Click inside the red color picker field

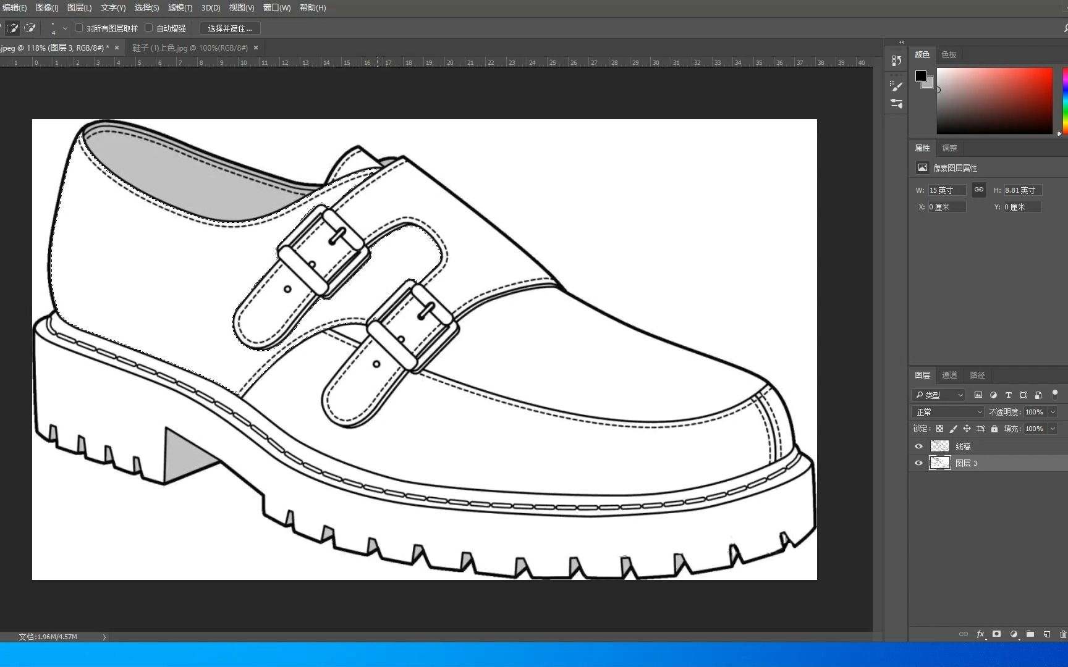pyautogui.click(x=994, y=101)
